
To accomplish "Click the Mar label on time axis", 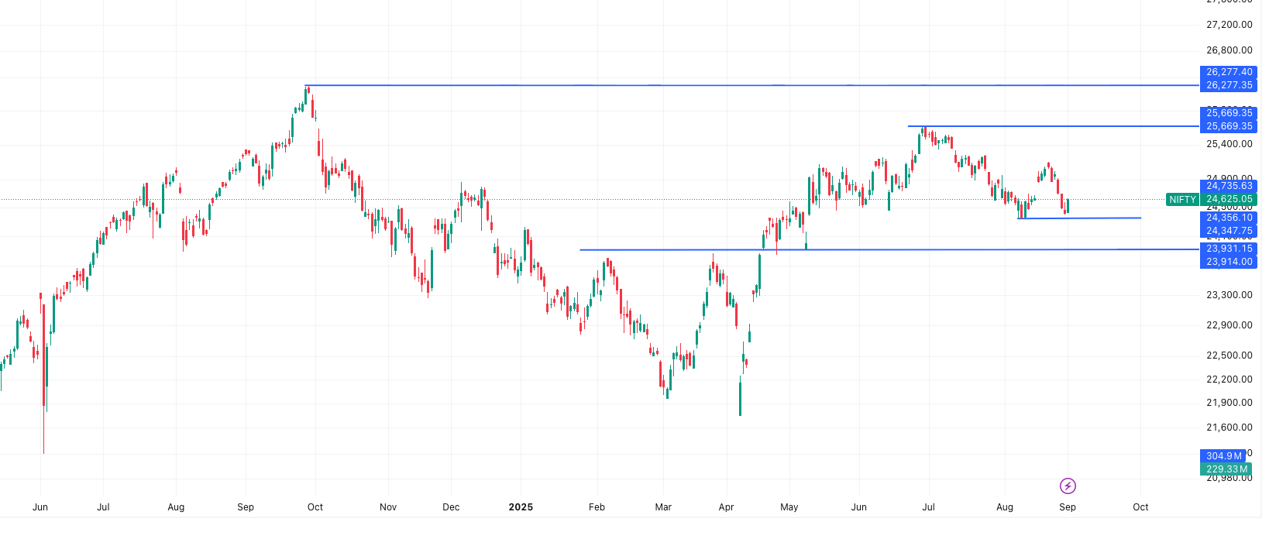I will pyautogui.click(x=663, y=507).
